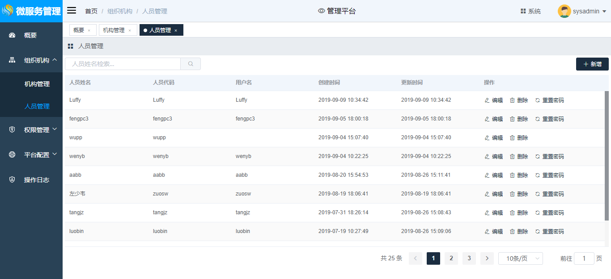
Task: Click the sysadmin avatar image
Action: pos(564,11)
